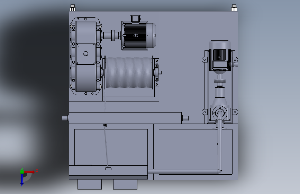Select the left protruding shaft end
Screen dimensions: 300x194
click(65, 118)
